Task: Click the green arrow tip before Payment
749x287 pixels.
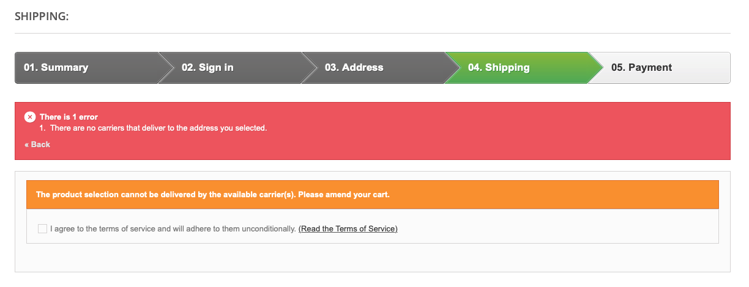Action: (595, 68)
